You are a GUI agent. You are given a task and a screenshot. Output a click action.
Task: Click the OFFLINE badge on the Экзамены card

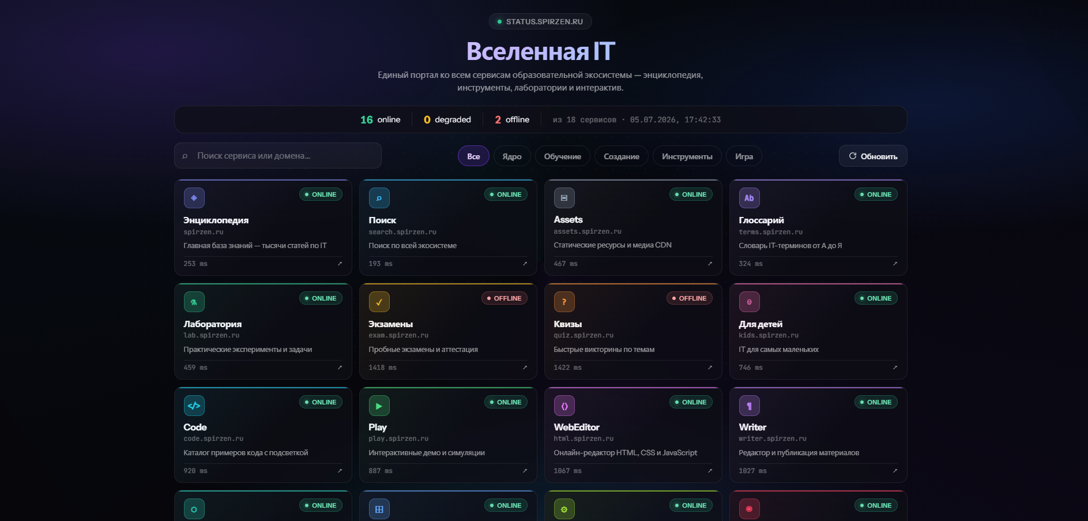505,298
